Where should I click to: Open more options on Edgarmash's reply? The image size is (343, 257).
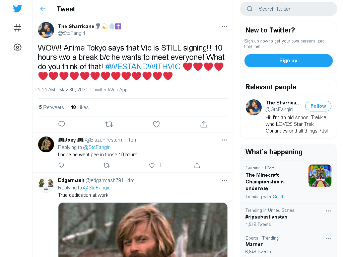224,180
